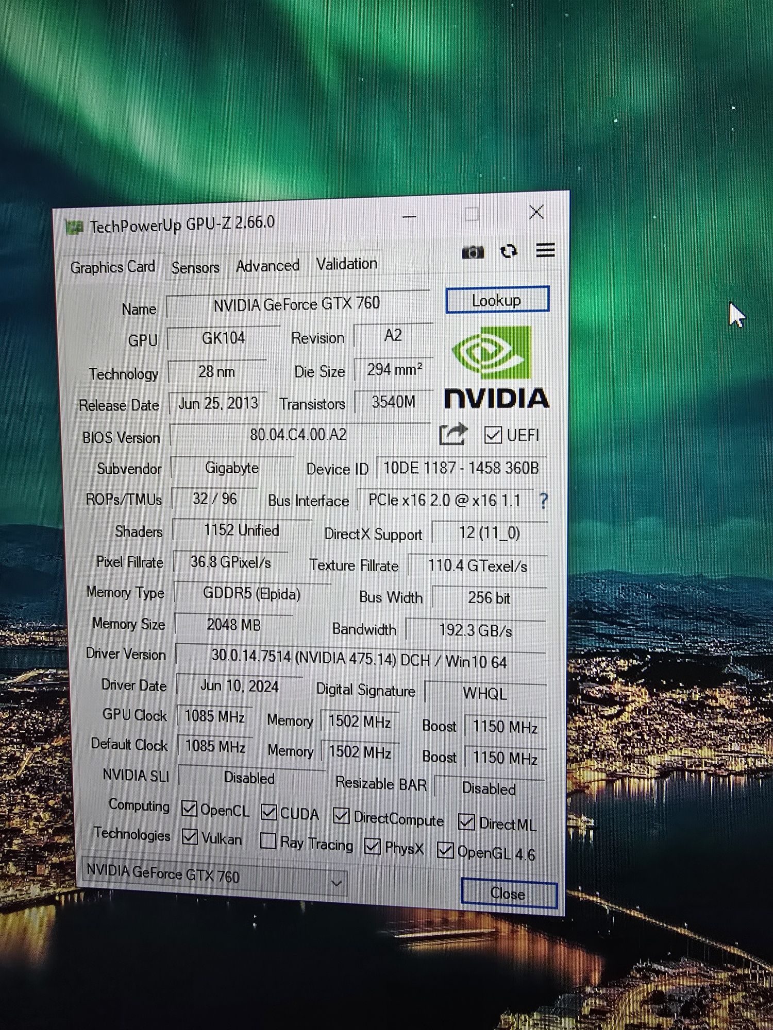Click the Bandwidth value 192.3 GB/s
The image size is (773, 1030).
(476, 630)
